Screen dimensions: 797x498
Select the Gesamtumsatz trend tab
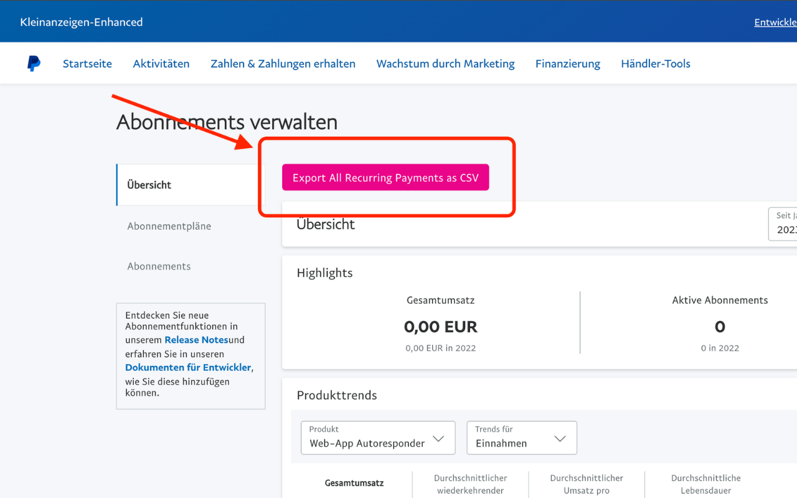(354, 482)
